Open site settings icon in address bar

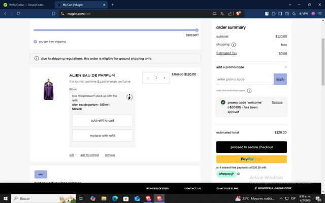click(x=62, y=14)
